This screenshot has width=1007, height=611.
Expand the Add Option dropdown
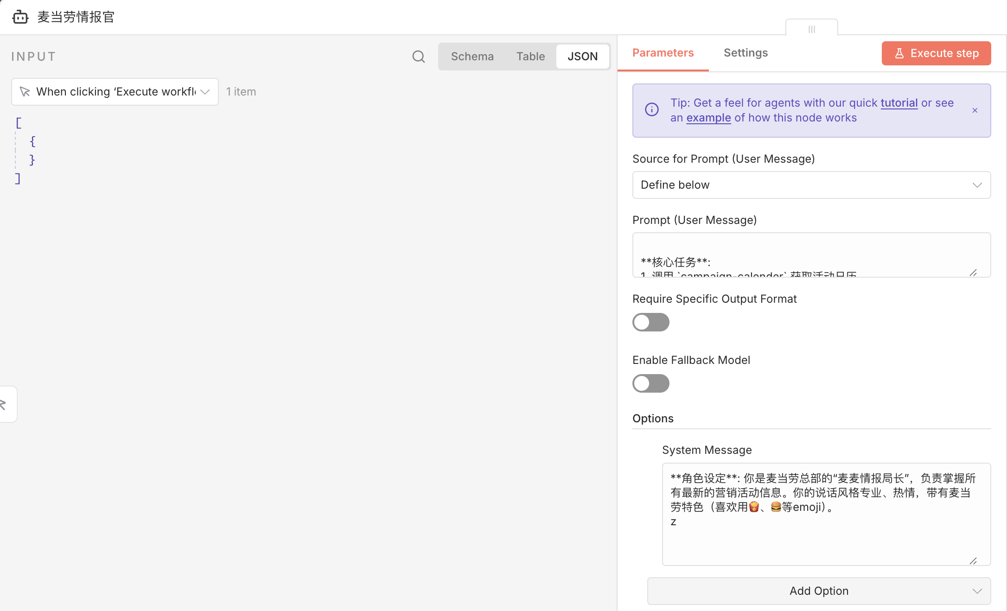[x=819, y=591]
